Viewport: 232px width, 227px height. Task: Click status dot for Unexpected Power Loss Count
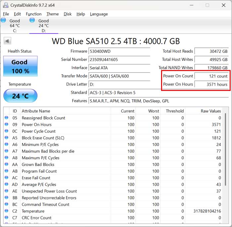[6, 191]
